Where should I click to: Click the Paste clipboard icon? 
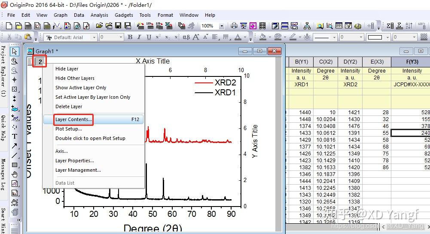[27, 37]
